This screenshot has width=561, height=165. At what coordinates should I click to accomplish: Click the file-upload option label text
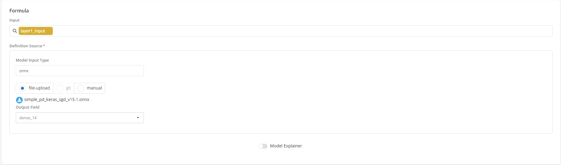[x=39, y=88]
